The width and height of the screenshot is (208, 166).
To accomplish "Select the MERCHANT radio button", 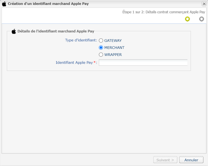I will coord(101,47).
